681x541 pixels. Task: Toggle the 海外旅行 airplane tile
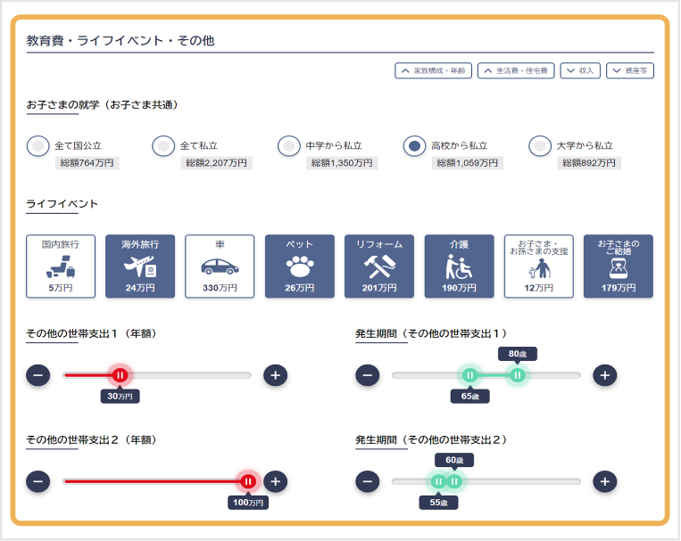[x=140, y=266]
